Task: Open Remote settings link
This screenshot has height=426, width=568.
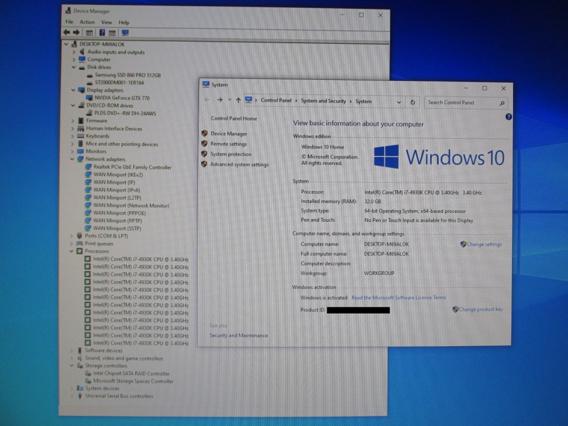Action: [x=229, y=144]
